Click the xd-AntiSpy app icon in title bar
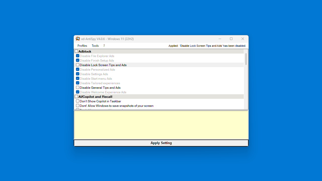This screenshot has width=322, height=181. tap(78, 39)
